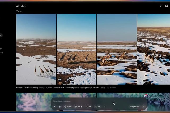Click the question mark help icon

(104, 107)
